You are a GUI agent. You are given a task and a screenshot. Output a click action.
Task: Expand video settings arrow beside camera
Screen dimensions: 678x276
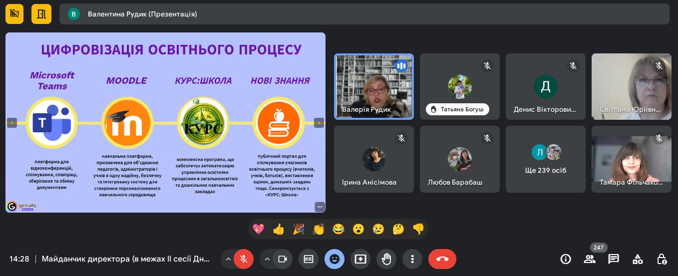[x=267, y=259]
